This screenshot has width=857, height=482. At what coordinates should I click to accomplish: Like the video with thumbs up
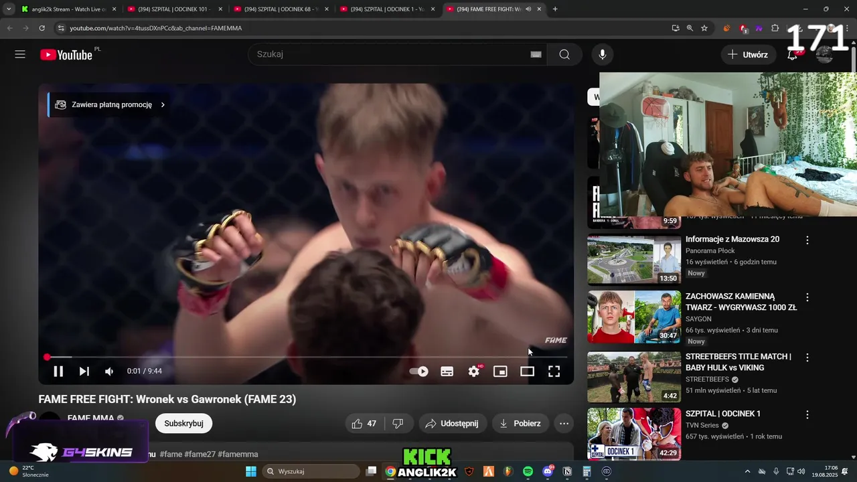[x=364, y=424]
